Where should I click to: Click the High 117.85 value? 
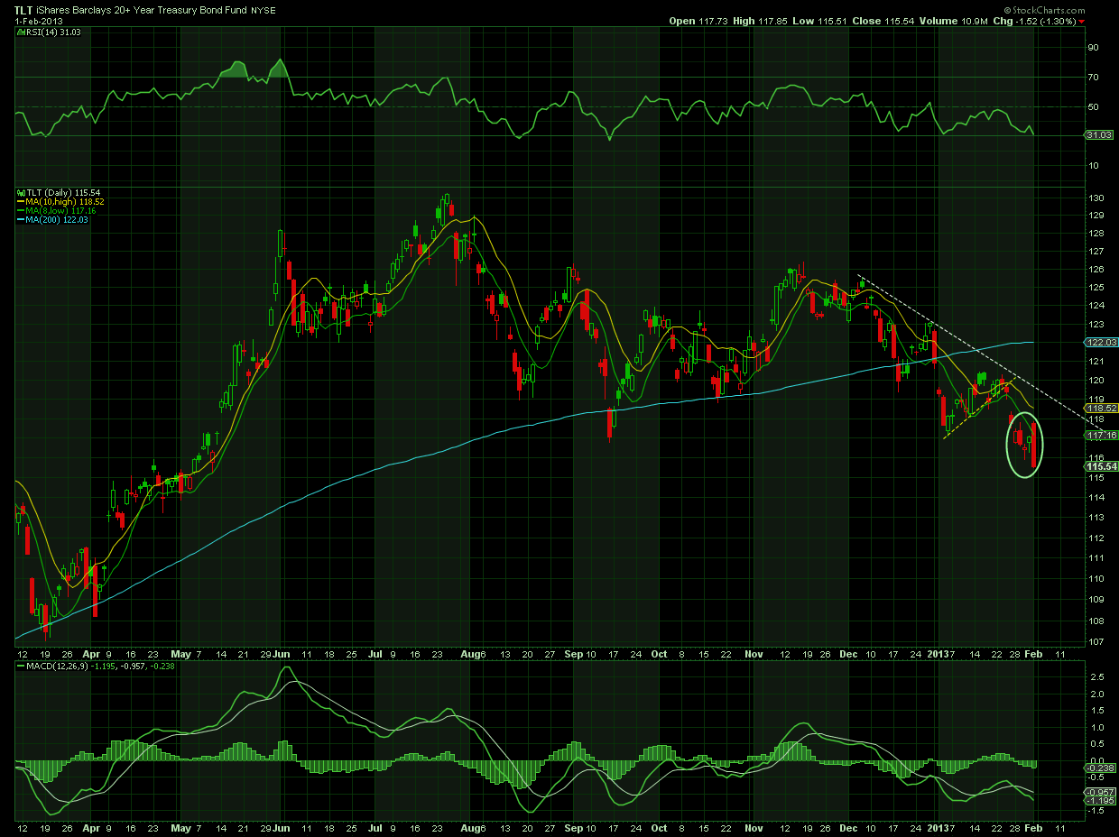[759, 21]
